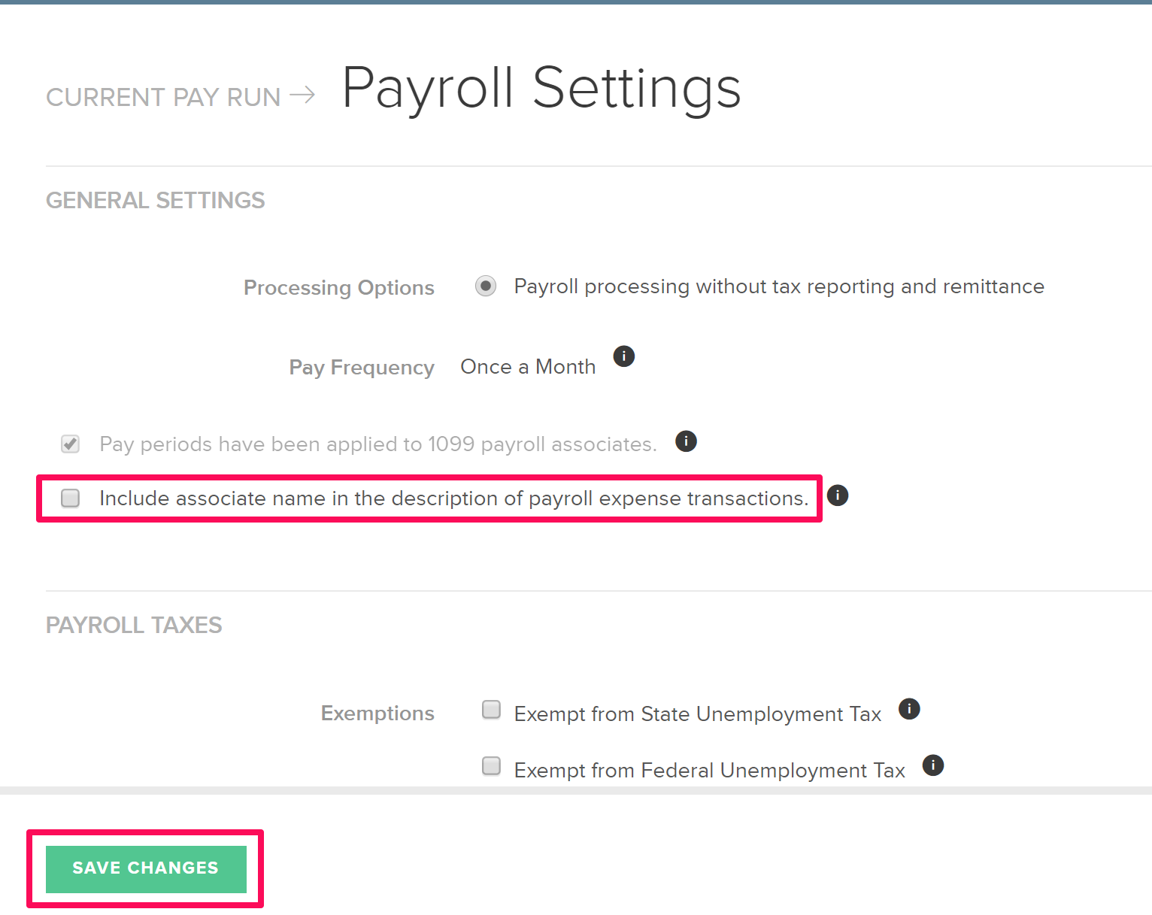Click the Payroll Taxes section heading
The image size is (1152, 915).
click(134, 625)
